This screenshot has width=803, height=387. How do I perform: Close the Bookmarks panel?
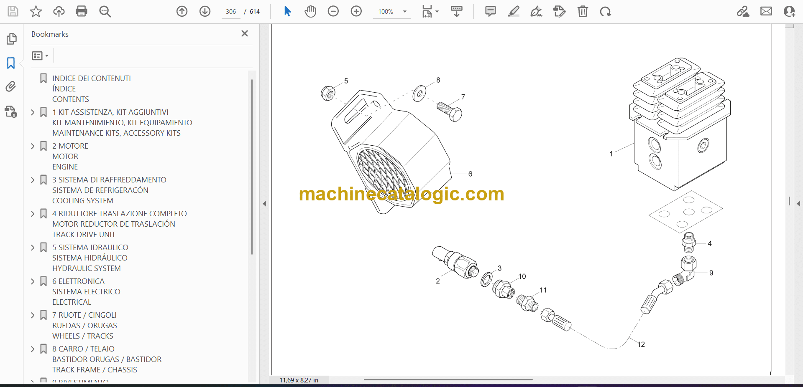tap(245, 33)
